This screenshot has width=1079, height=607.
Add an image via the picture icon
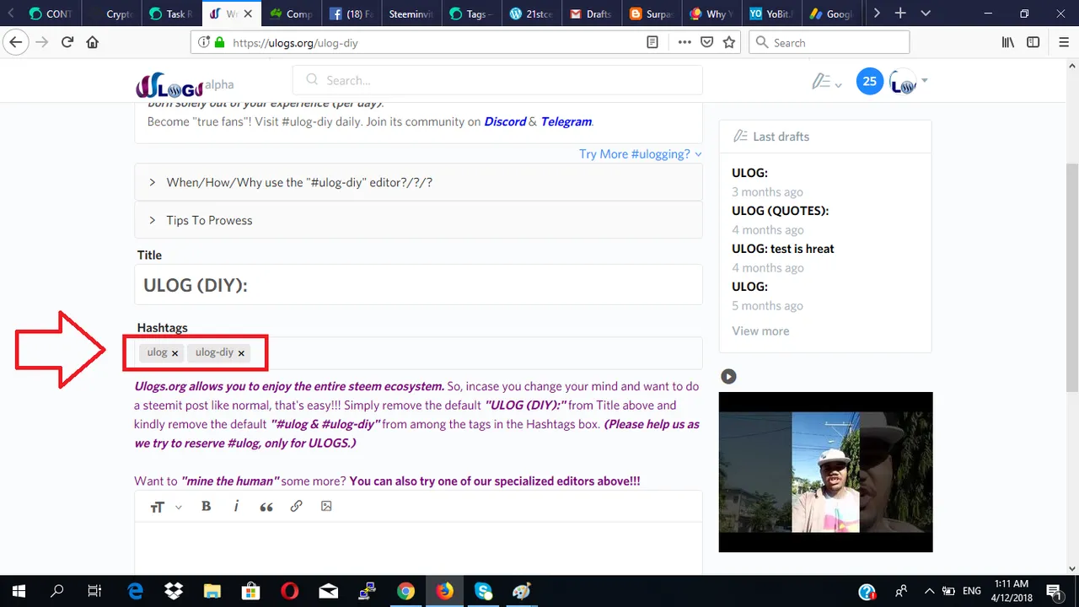[x=326, y=507]
